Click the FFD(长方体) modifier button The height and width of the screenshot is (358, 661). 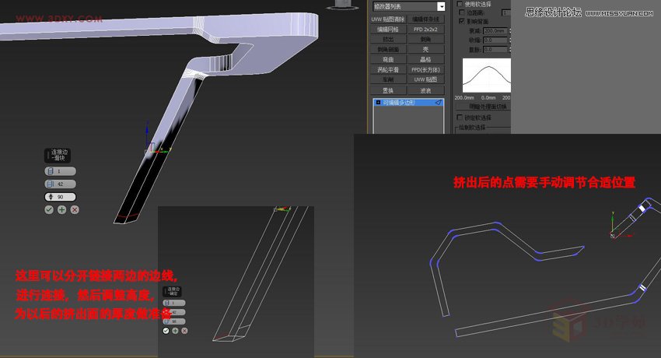(x=426, y=69)
